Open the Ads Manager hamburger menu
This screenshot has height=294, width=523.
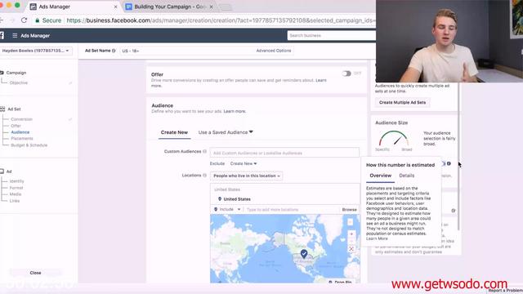(15, 36)
